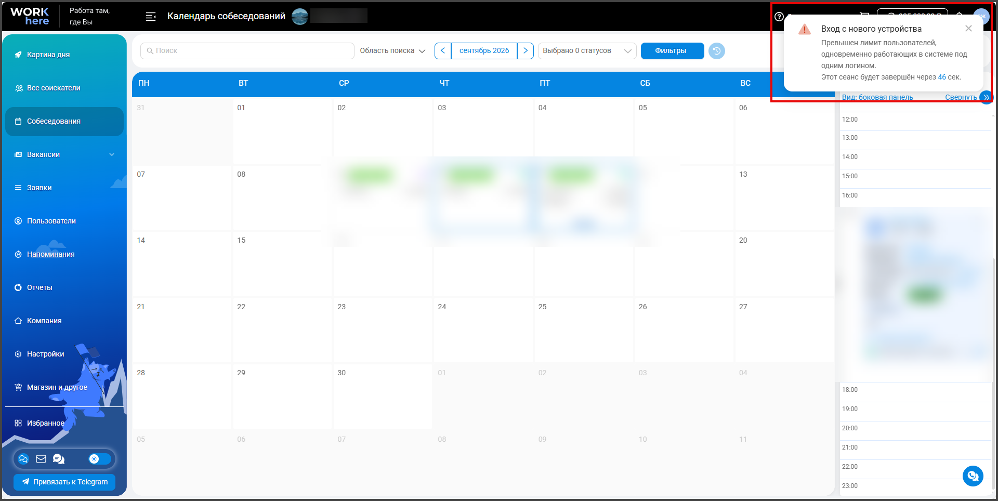
Task: Select calendar day 22
Action: [x=283, y=330]
